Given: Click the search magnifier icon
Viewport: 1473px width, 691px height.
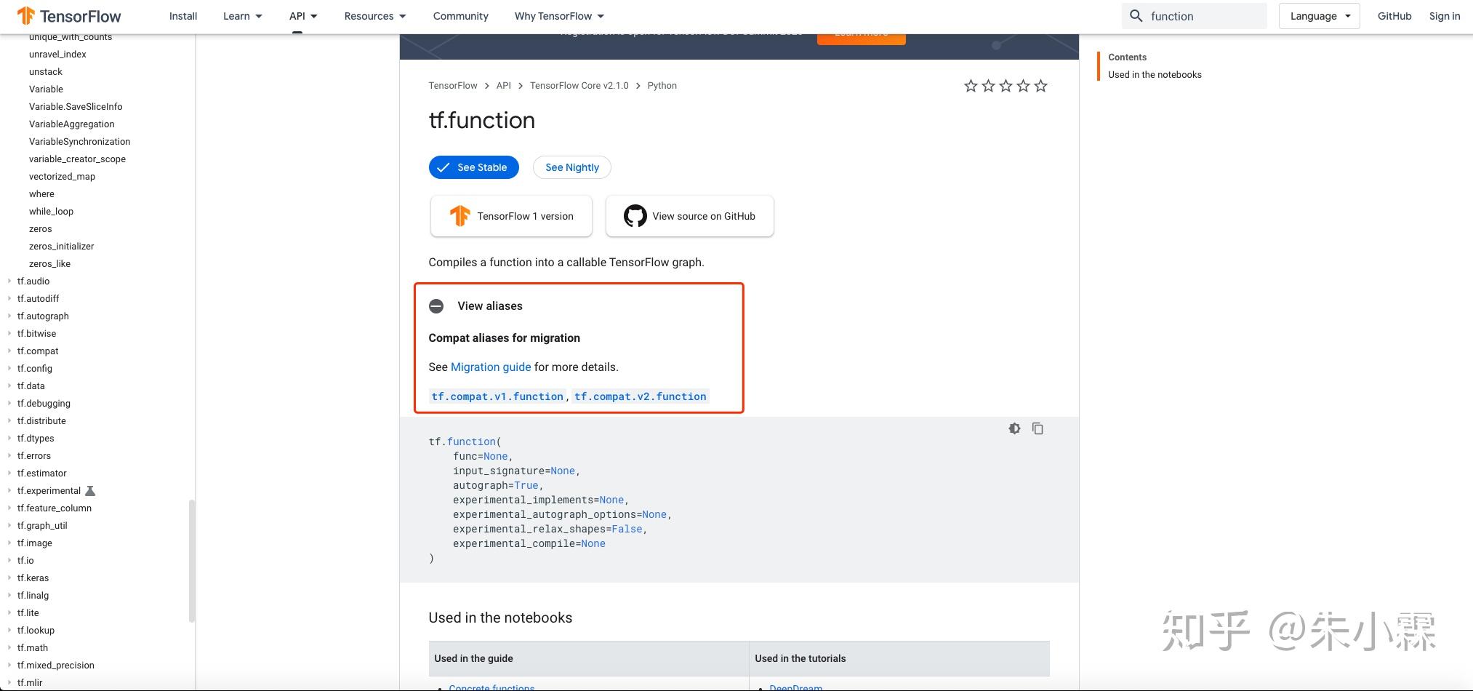Looking at the screenshot, I should click(x=1135, y=15).
